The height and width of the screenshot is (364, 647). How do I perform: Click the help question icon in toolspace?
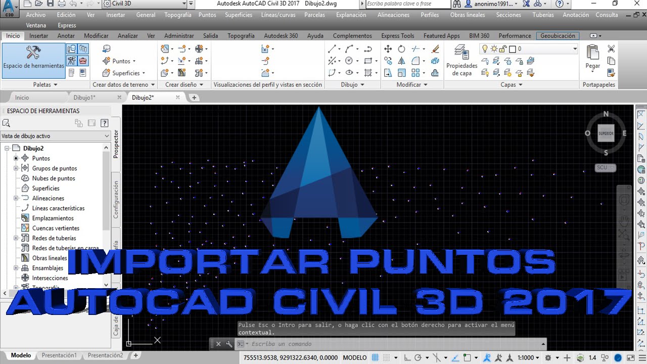(x=105, y=123)
